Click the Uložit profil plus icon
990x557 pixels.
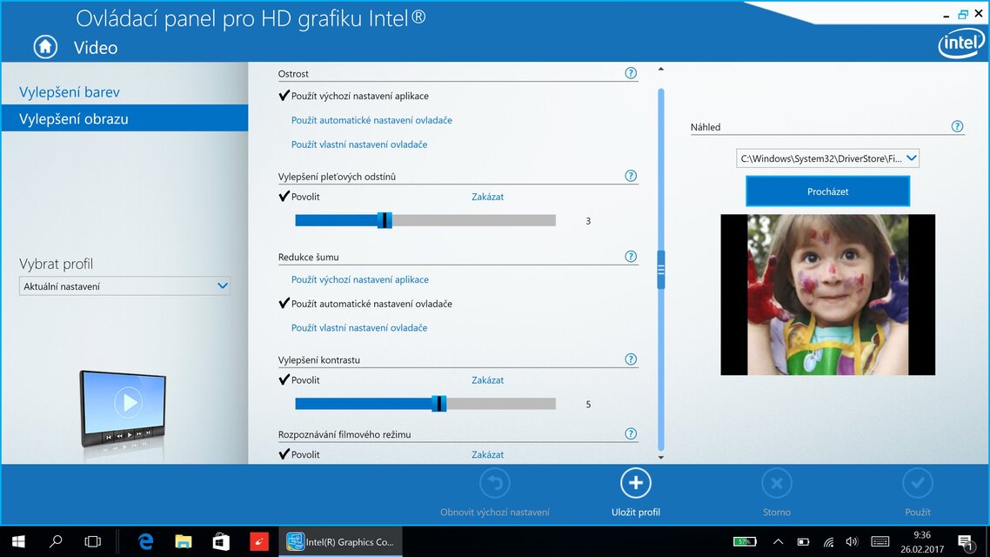point(635,482)
